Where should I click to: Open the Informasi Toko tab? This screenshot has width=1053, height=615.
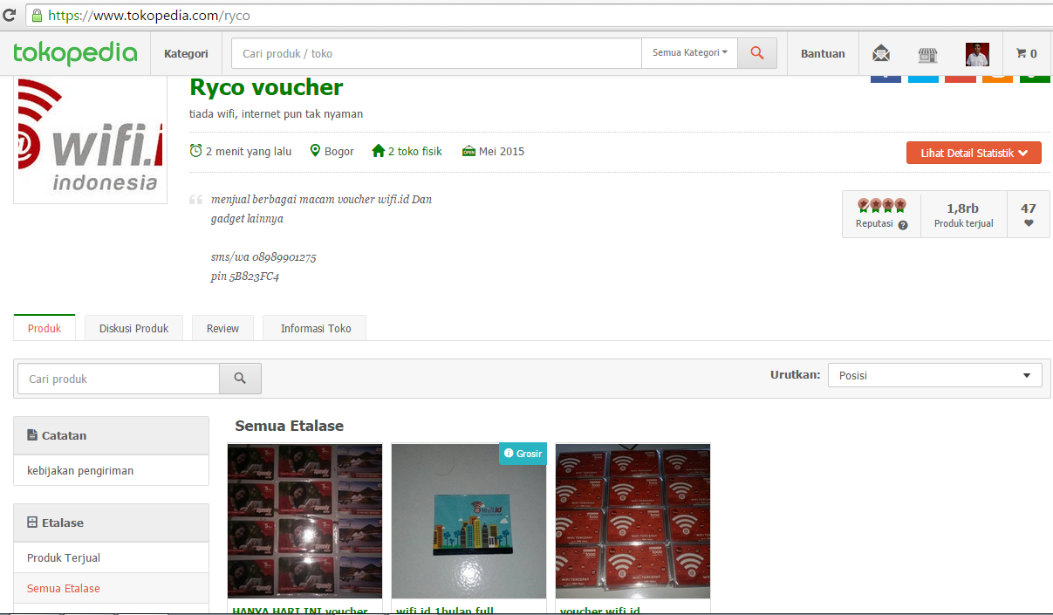(x=316, y=328)
